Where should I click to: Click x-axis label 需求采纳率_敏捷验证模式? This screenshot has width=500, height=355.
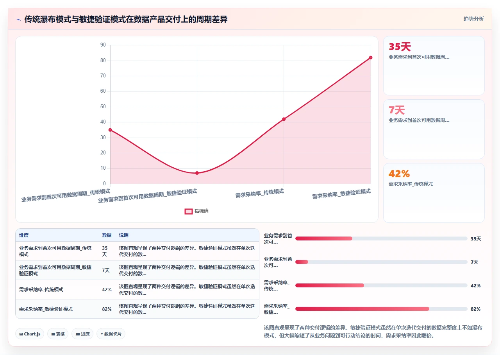tap(341, 194)
